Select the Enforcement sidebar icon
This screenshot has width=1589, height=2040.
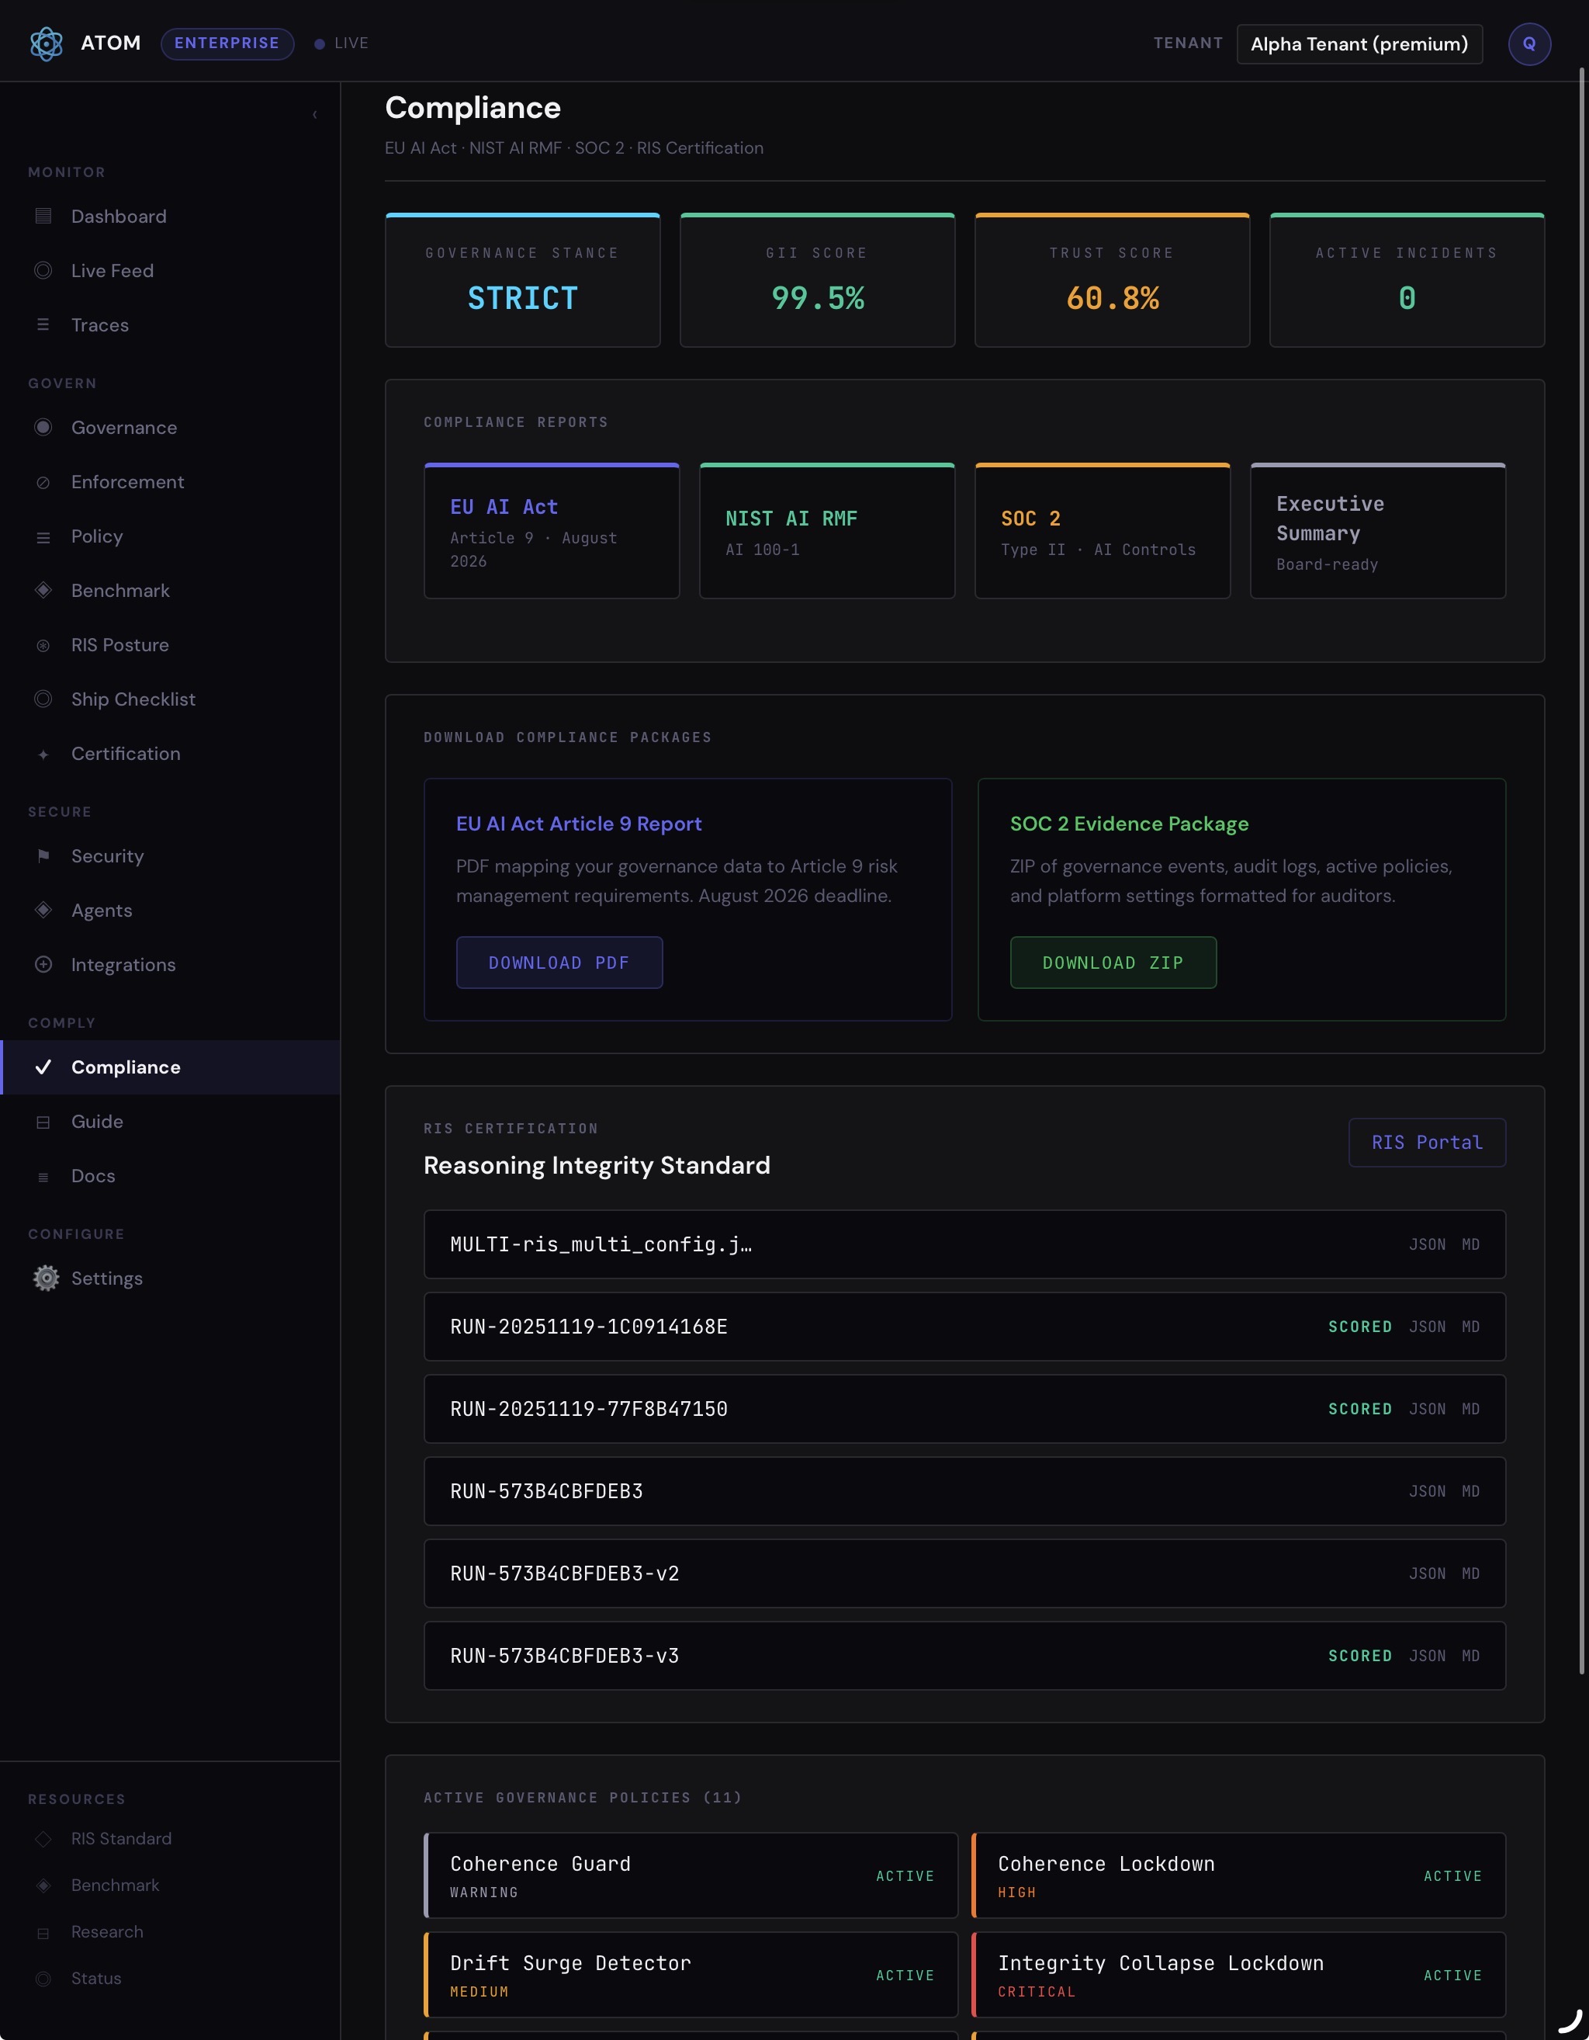(x=43, y=483)
